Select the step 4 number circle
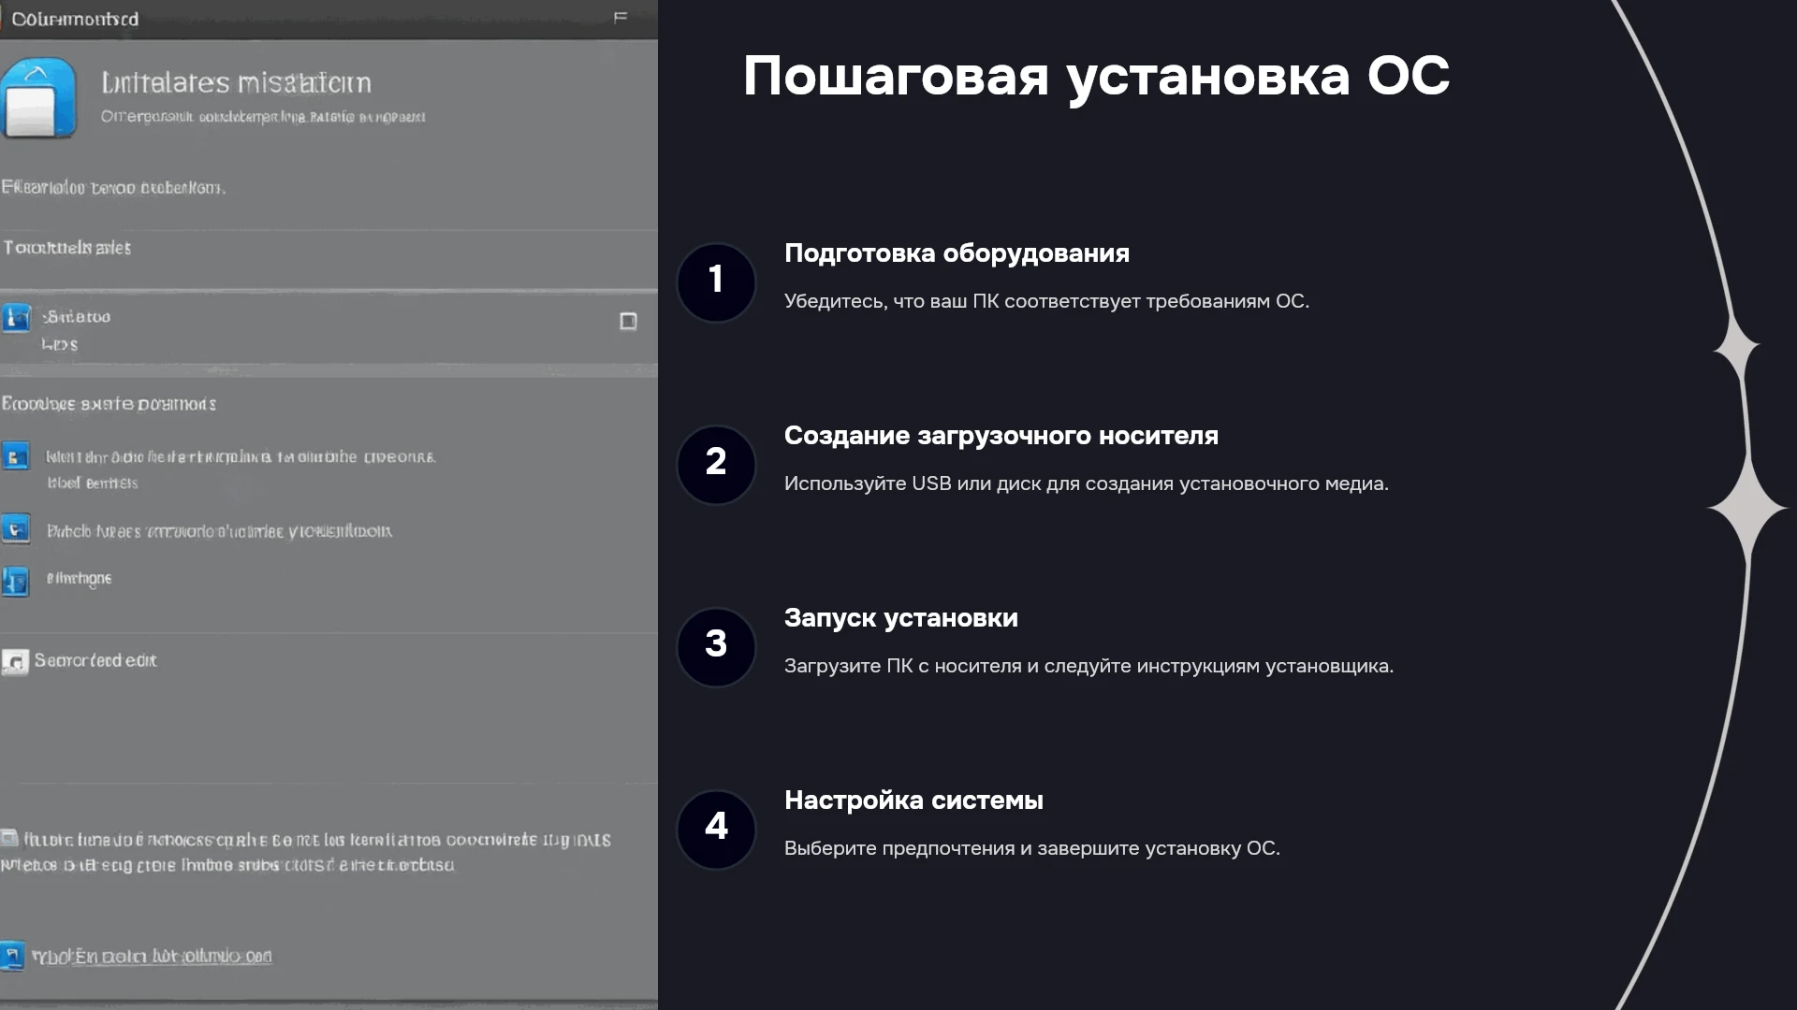Viewport: 1797px width, 1010px height. pos(716,830)
